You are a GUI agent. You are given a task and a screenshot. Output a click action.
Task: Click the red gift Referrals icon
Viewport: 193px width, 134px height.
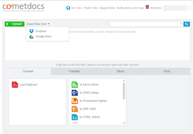click(x=147, y=7)
